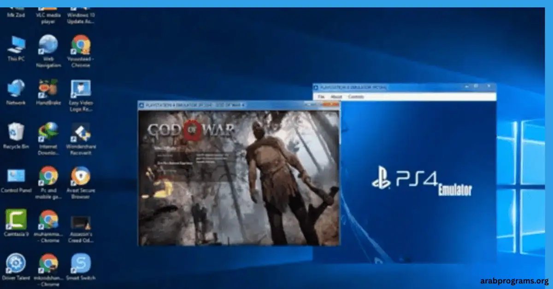Open the Windows 10 Update Assistant shortcut label

pyautogui.click(x=81, y=17)
